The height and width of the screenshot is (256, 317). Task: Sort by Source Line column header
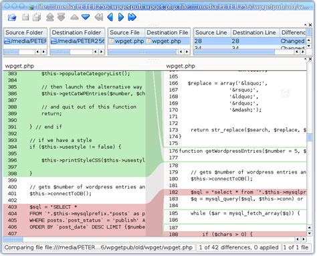(x=212, y=33)
